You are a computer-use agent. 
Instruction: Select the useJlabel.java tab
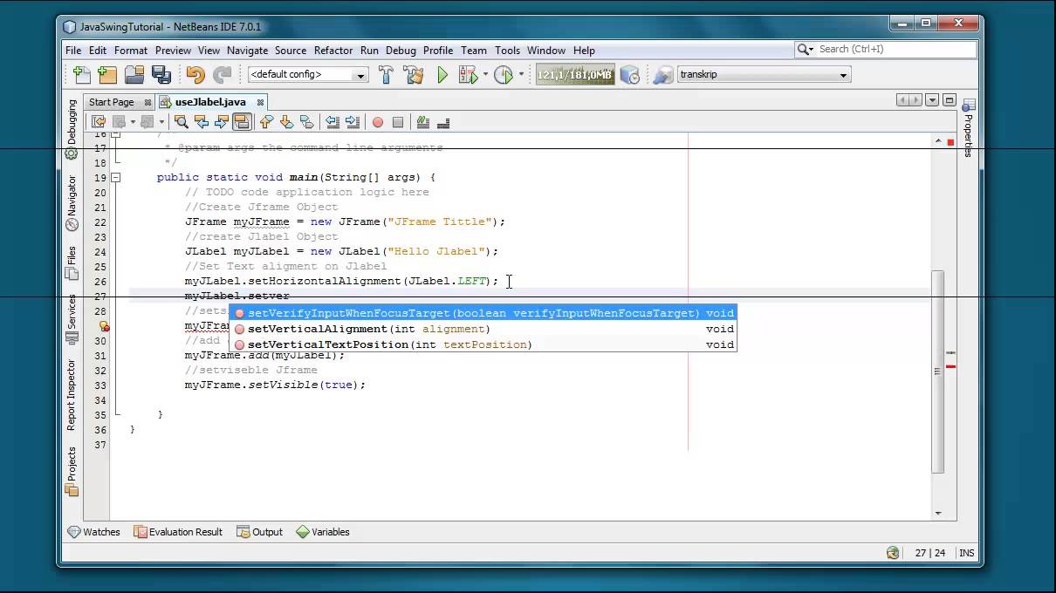tap(209, 102)
